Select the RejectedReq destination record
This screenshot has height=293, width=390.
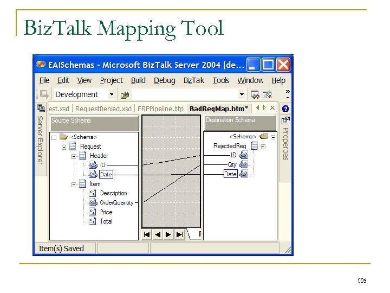[230, 146]
